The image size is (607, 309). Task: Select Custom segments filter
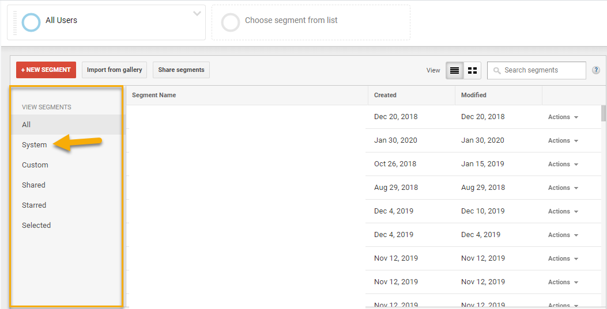click(x=35, y=165)
